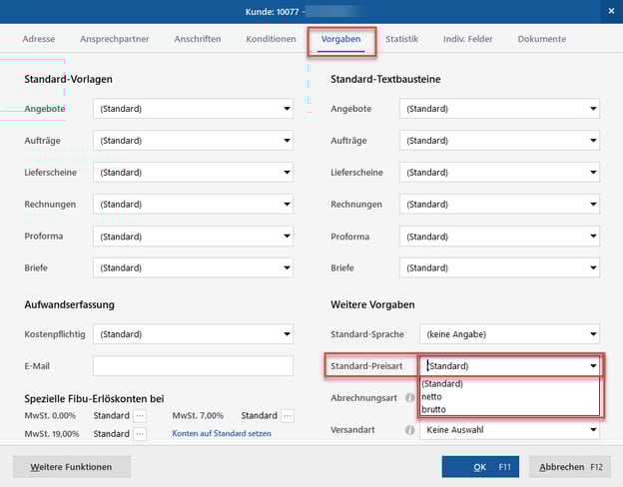Click the Abrechnungsart info icon
This screenshot has width=623, height=487.
point(409,397)
